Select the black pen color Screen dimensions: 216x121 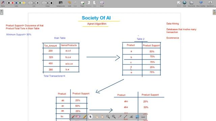tap(9, 3)
